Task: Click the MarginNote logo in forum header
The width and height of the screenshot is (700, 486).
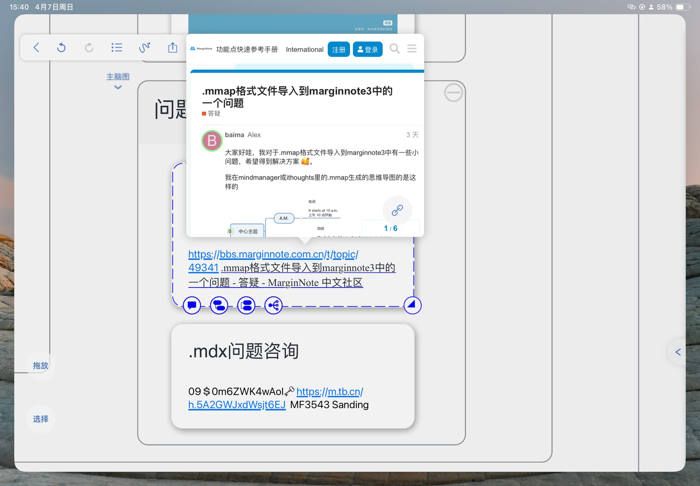Action: [201, 48]
